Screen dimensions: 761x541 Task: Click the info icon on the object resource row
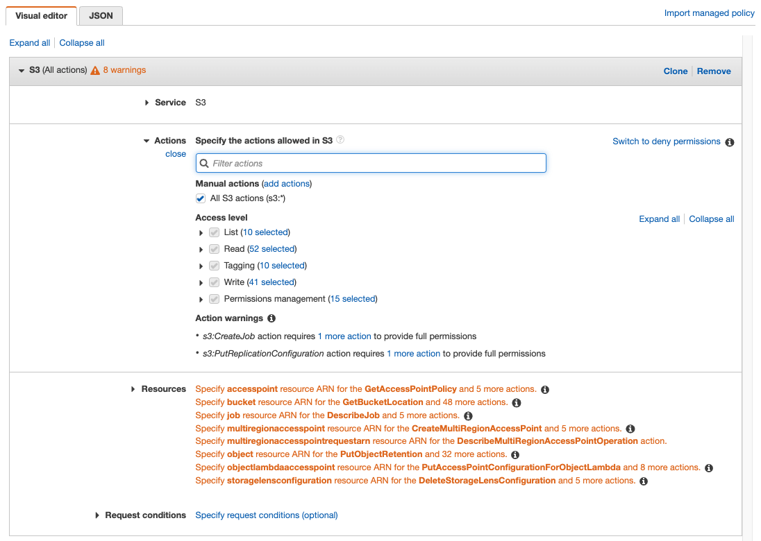(514, 454)
